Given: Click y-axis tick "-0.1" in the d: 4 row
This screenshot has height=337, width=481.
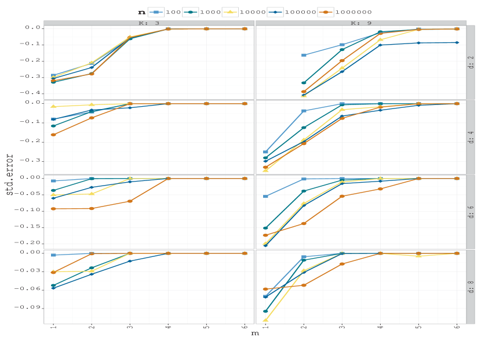Looking at the screenshot, I should point(30,122).
